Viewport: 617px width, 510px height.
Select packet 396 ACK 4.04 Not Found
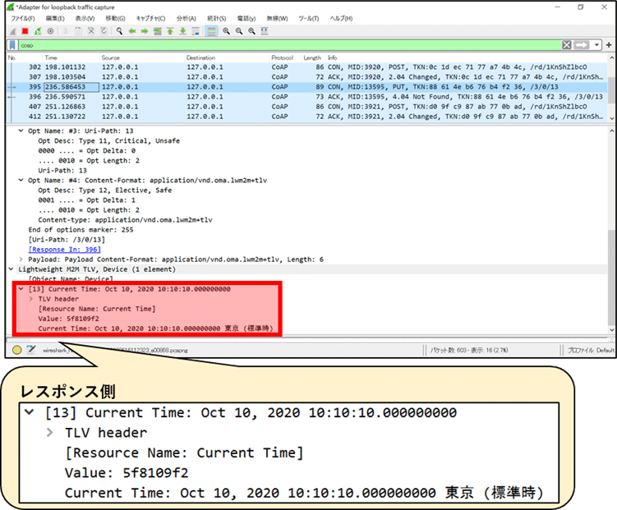pyautogui.click(x=307, y=97)
